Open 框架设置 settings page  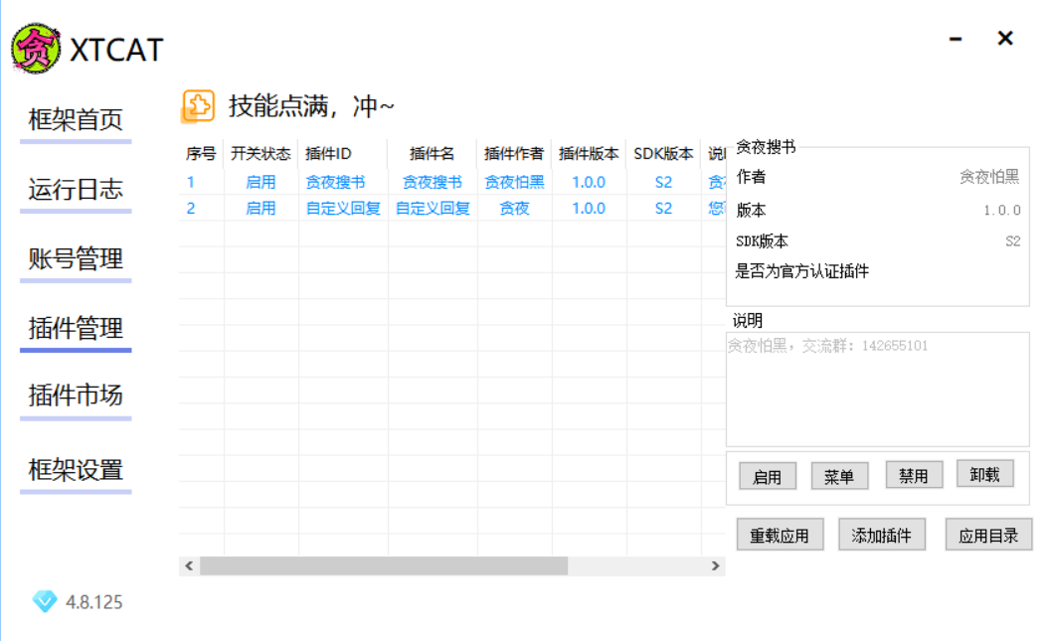[76, 470]
